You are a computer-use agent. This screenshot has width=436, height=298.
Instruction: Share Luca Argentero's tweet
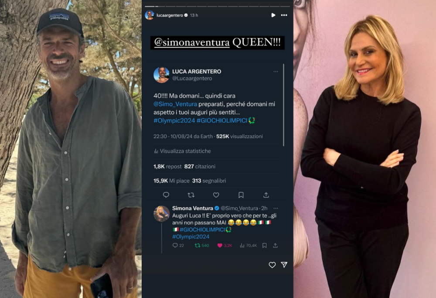point(266,195)
